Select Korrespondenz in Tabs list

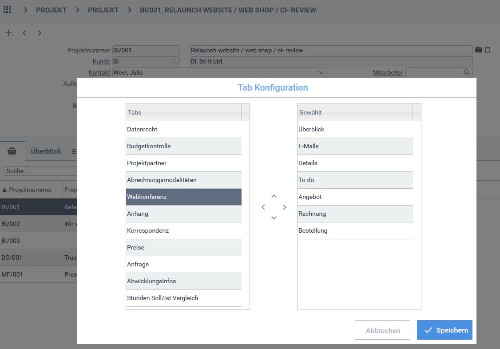pyautogui.click(x=184, y=231)
